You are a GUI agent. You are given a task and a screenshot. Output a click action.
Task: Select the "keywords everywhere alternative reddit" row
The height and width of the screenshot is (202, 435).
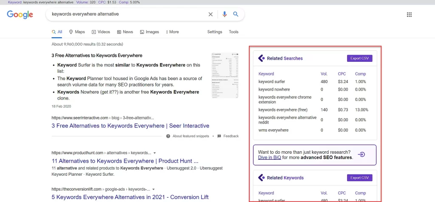315,120
